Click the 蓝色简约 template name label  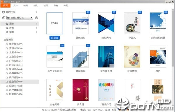[80, 38]
